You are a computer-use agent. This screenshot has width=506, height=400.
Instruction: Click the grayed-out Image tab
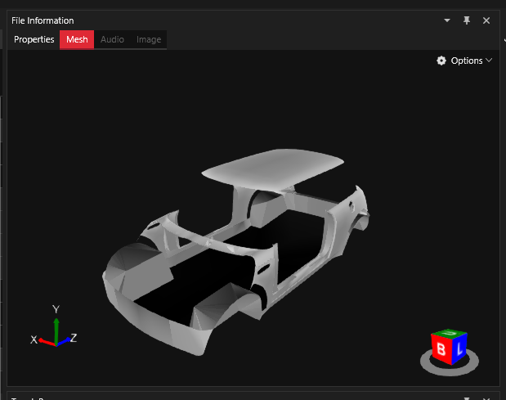click(x=149, y=39)
